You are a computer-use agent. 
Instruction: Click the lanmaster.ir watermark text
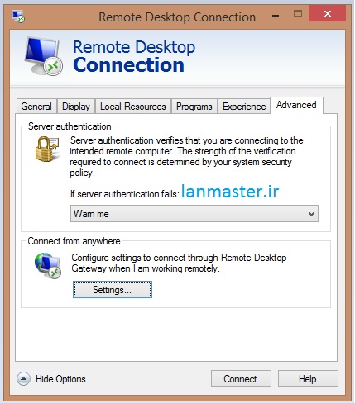click(x=230, y=191)
